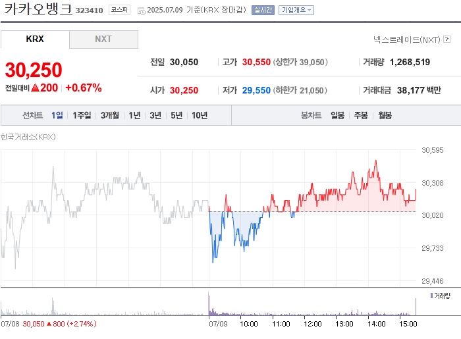The height and width of the screenshot is (339, 461).
Task: Click the 하한가 21,050 text
Action: 300,90
